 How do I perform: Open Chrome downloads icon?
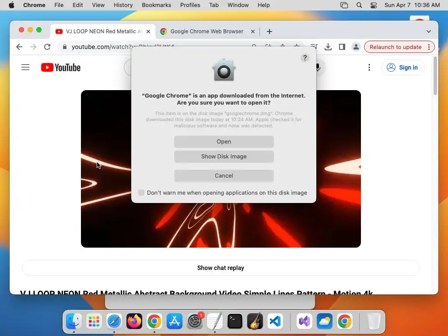coord(328,47)
